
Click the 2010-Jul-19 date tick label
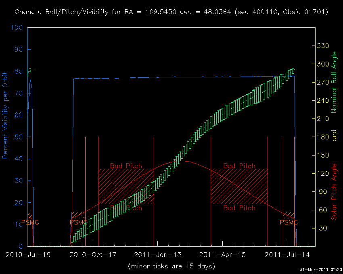(x=28, y=255)
